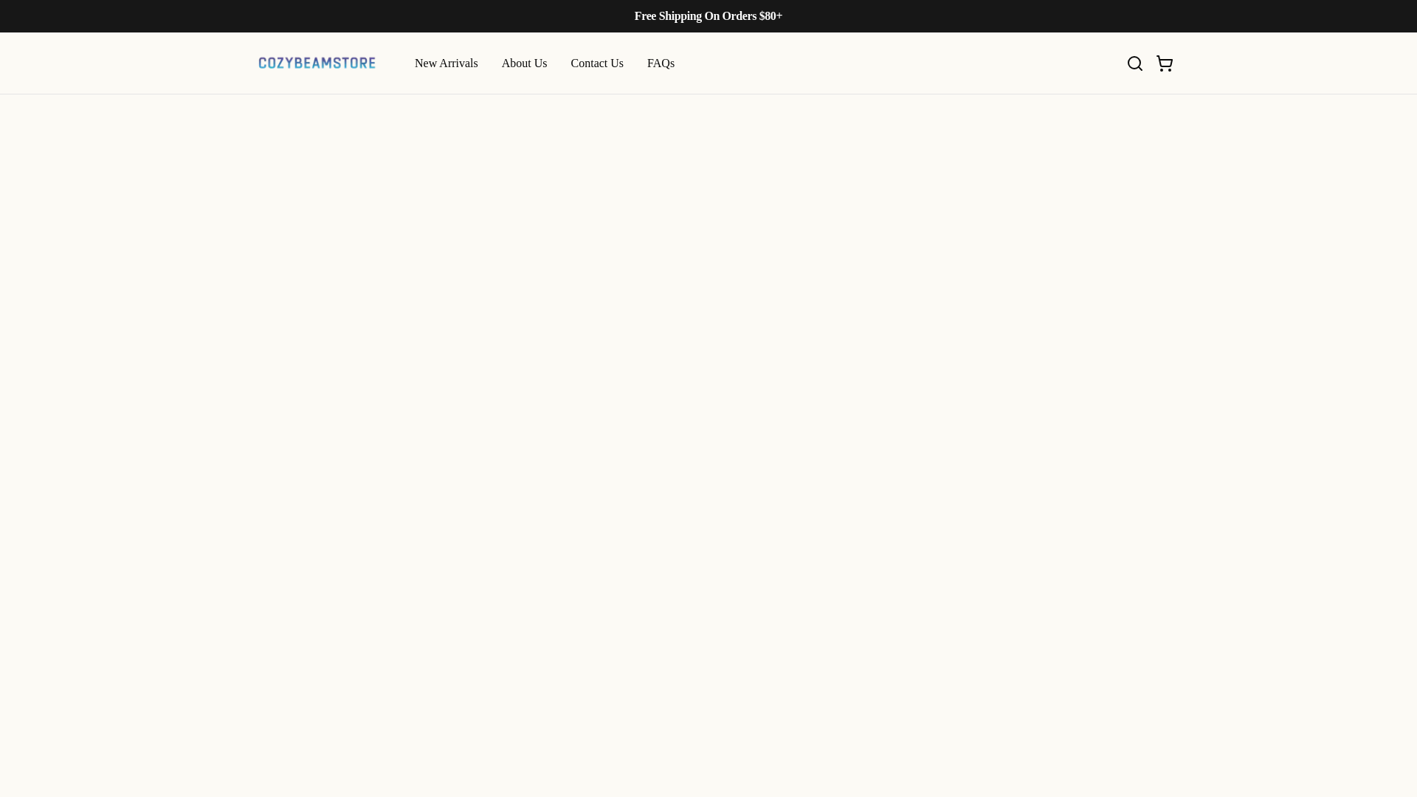Click the blue Cozybeamstore brand image
Viewport: 1417px width, 797px height.
[x=317, y=63]
